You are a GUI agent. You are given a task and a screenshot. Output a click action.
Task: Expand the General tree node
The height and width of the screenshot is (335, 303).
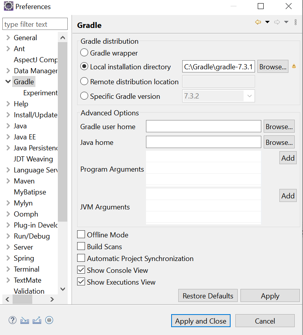pyautogui.click(x=8, y=38)
